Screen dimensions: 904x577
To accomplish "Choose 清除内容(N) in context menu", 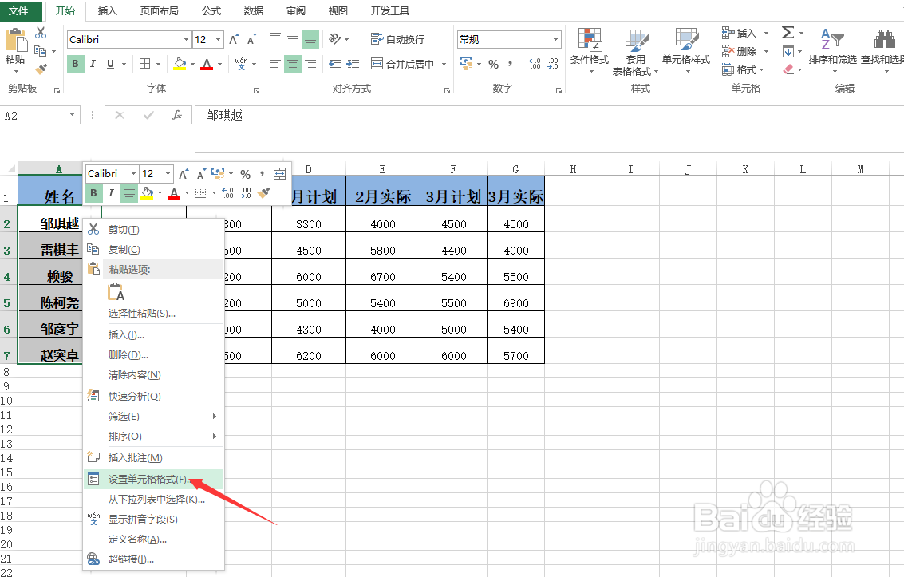I will point(153,374).
